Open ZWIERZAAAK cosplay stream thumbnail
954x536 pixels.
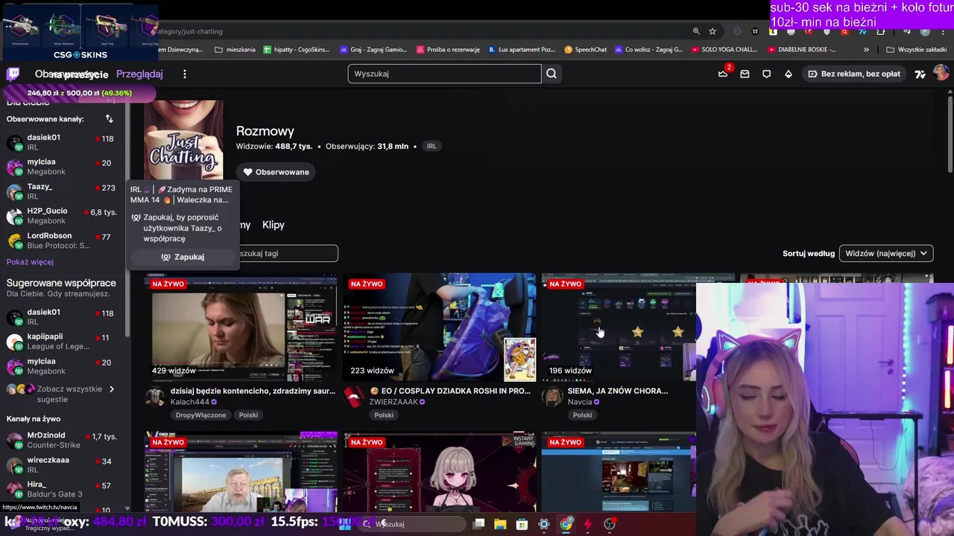440,328
